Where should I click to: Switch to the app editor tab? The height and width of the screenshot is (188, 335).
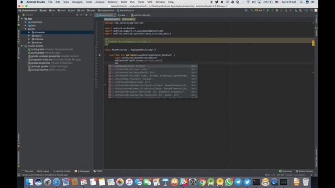click(x=123, y=15)
